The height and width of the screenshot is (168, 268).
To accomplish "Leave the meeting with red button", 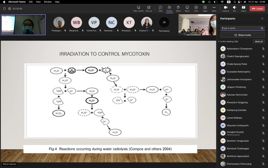I will [257, 9].
